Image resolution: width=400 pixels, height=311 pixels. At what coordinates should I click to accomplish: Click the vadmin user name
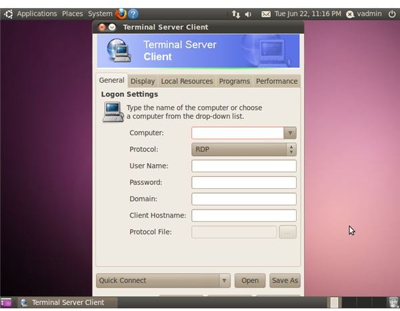click(369, 14)
